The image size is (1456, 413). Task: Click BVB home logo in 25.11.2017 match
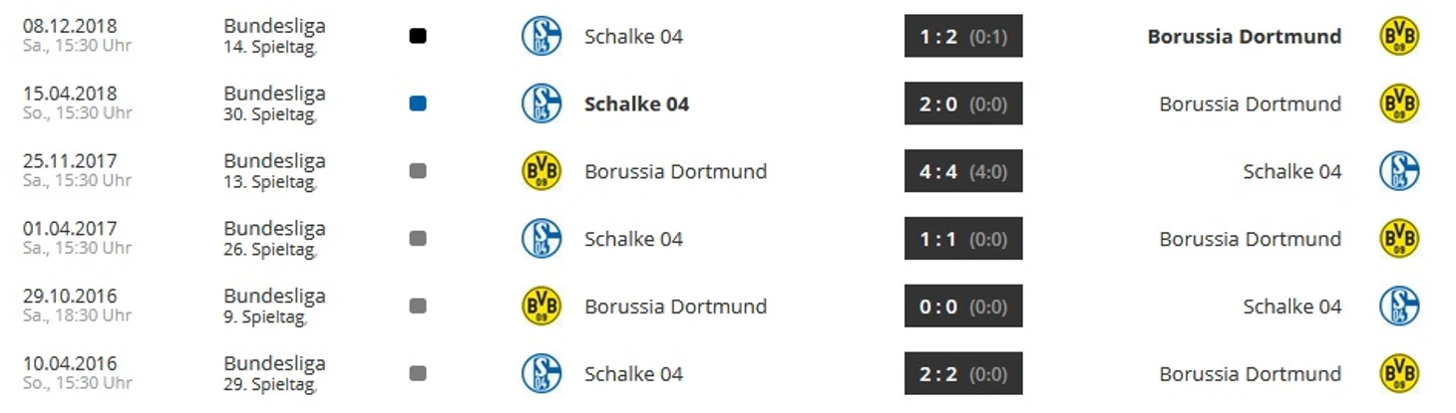pyautogui.click(x=542, y=171)
